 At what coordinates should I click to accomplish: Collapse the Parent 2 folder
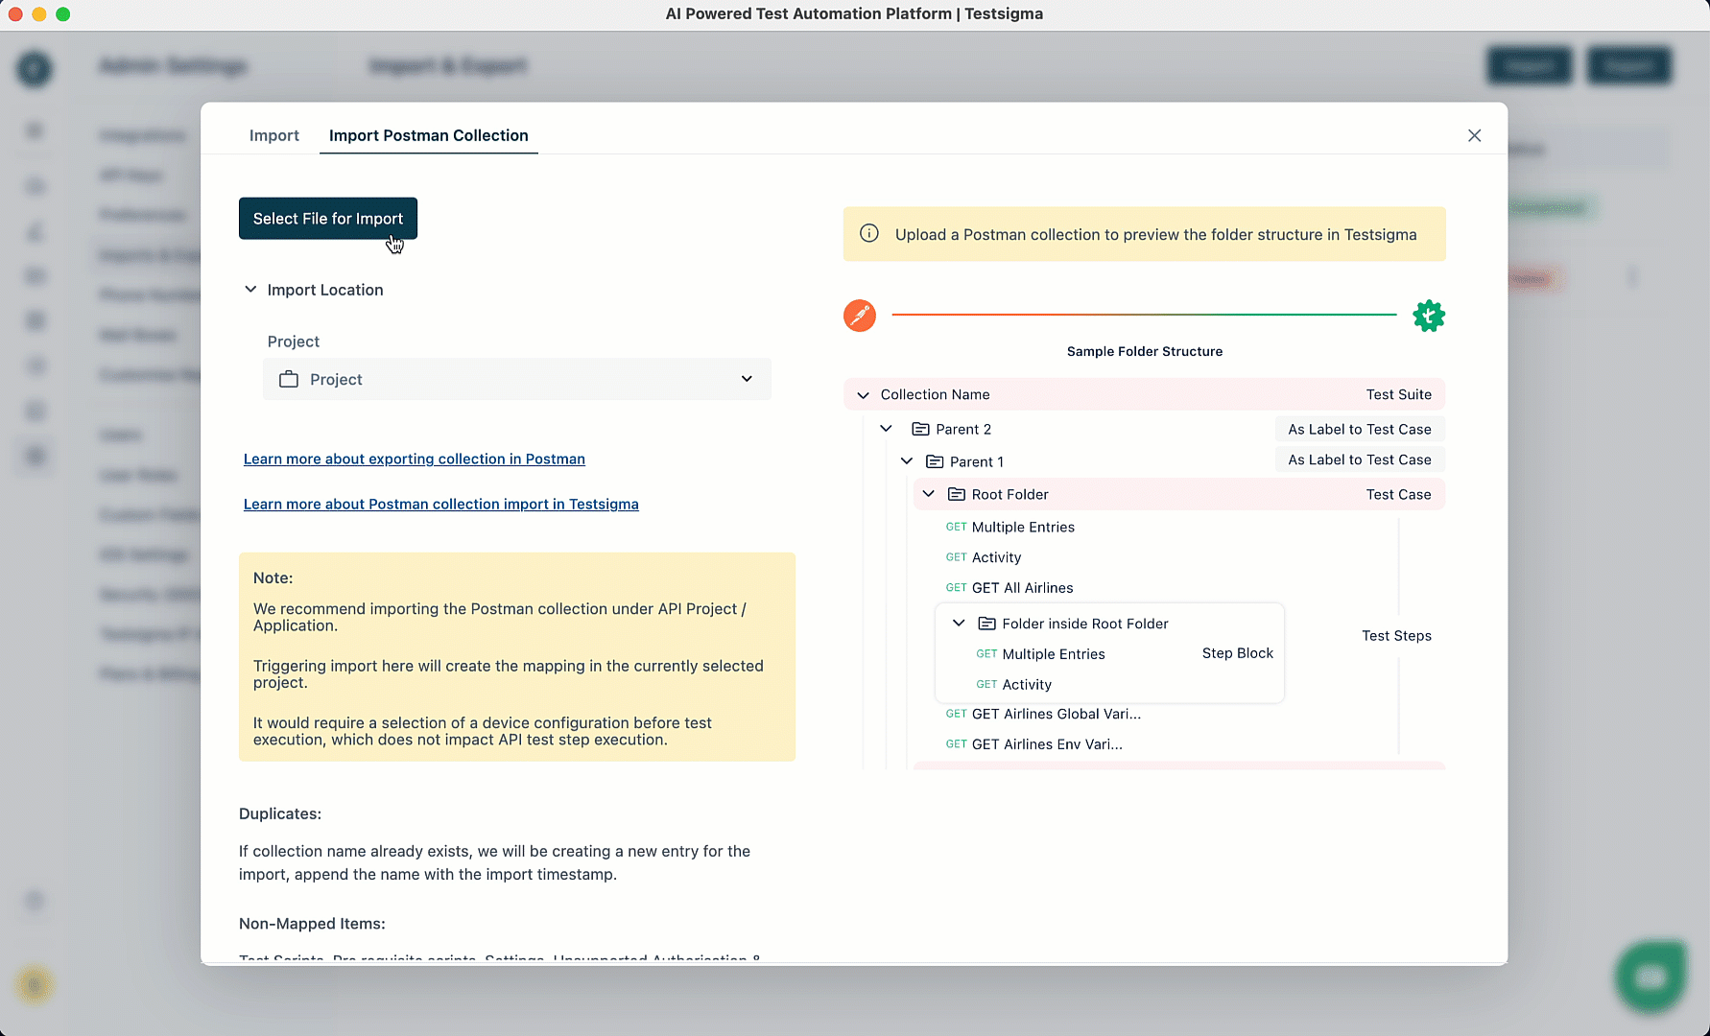pos(886,429)
